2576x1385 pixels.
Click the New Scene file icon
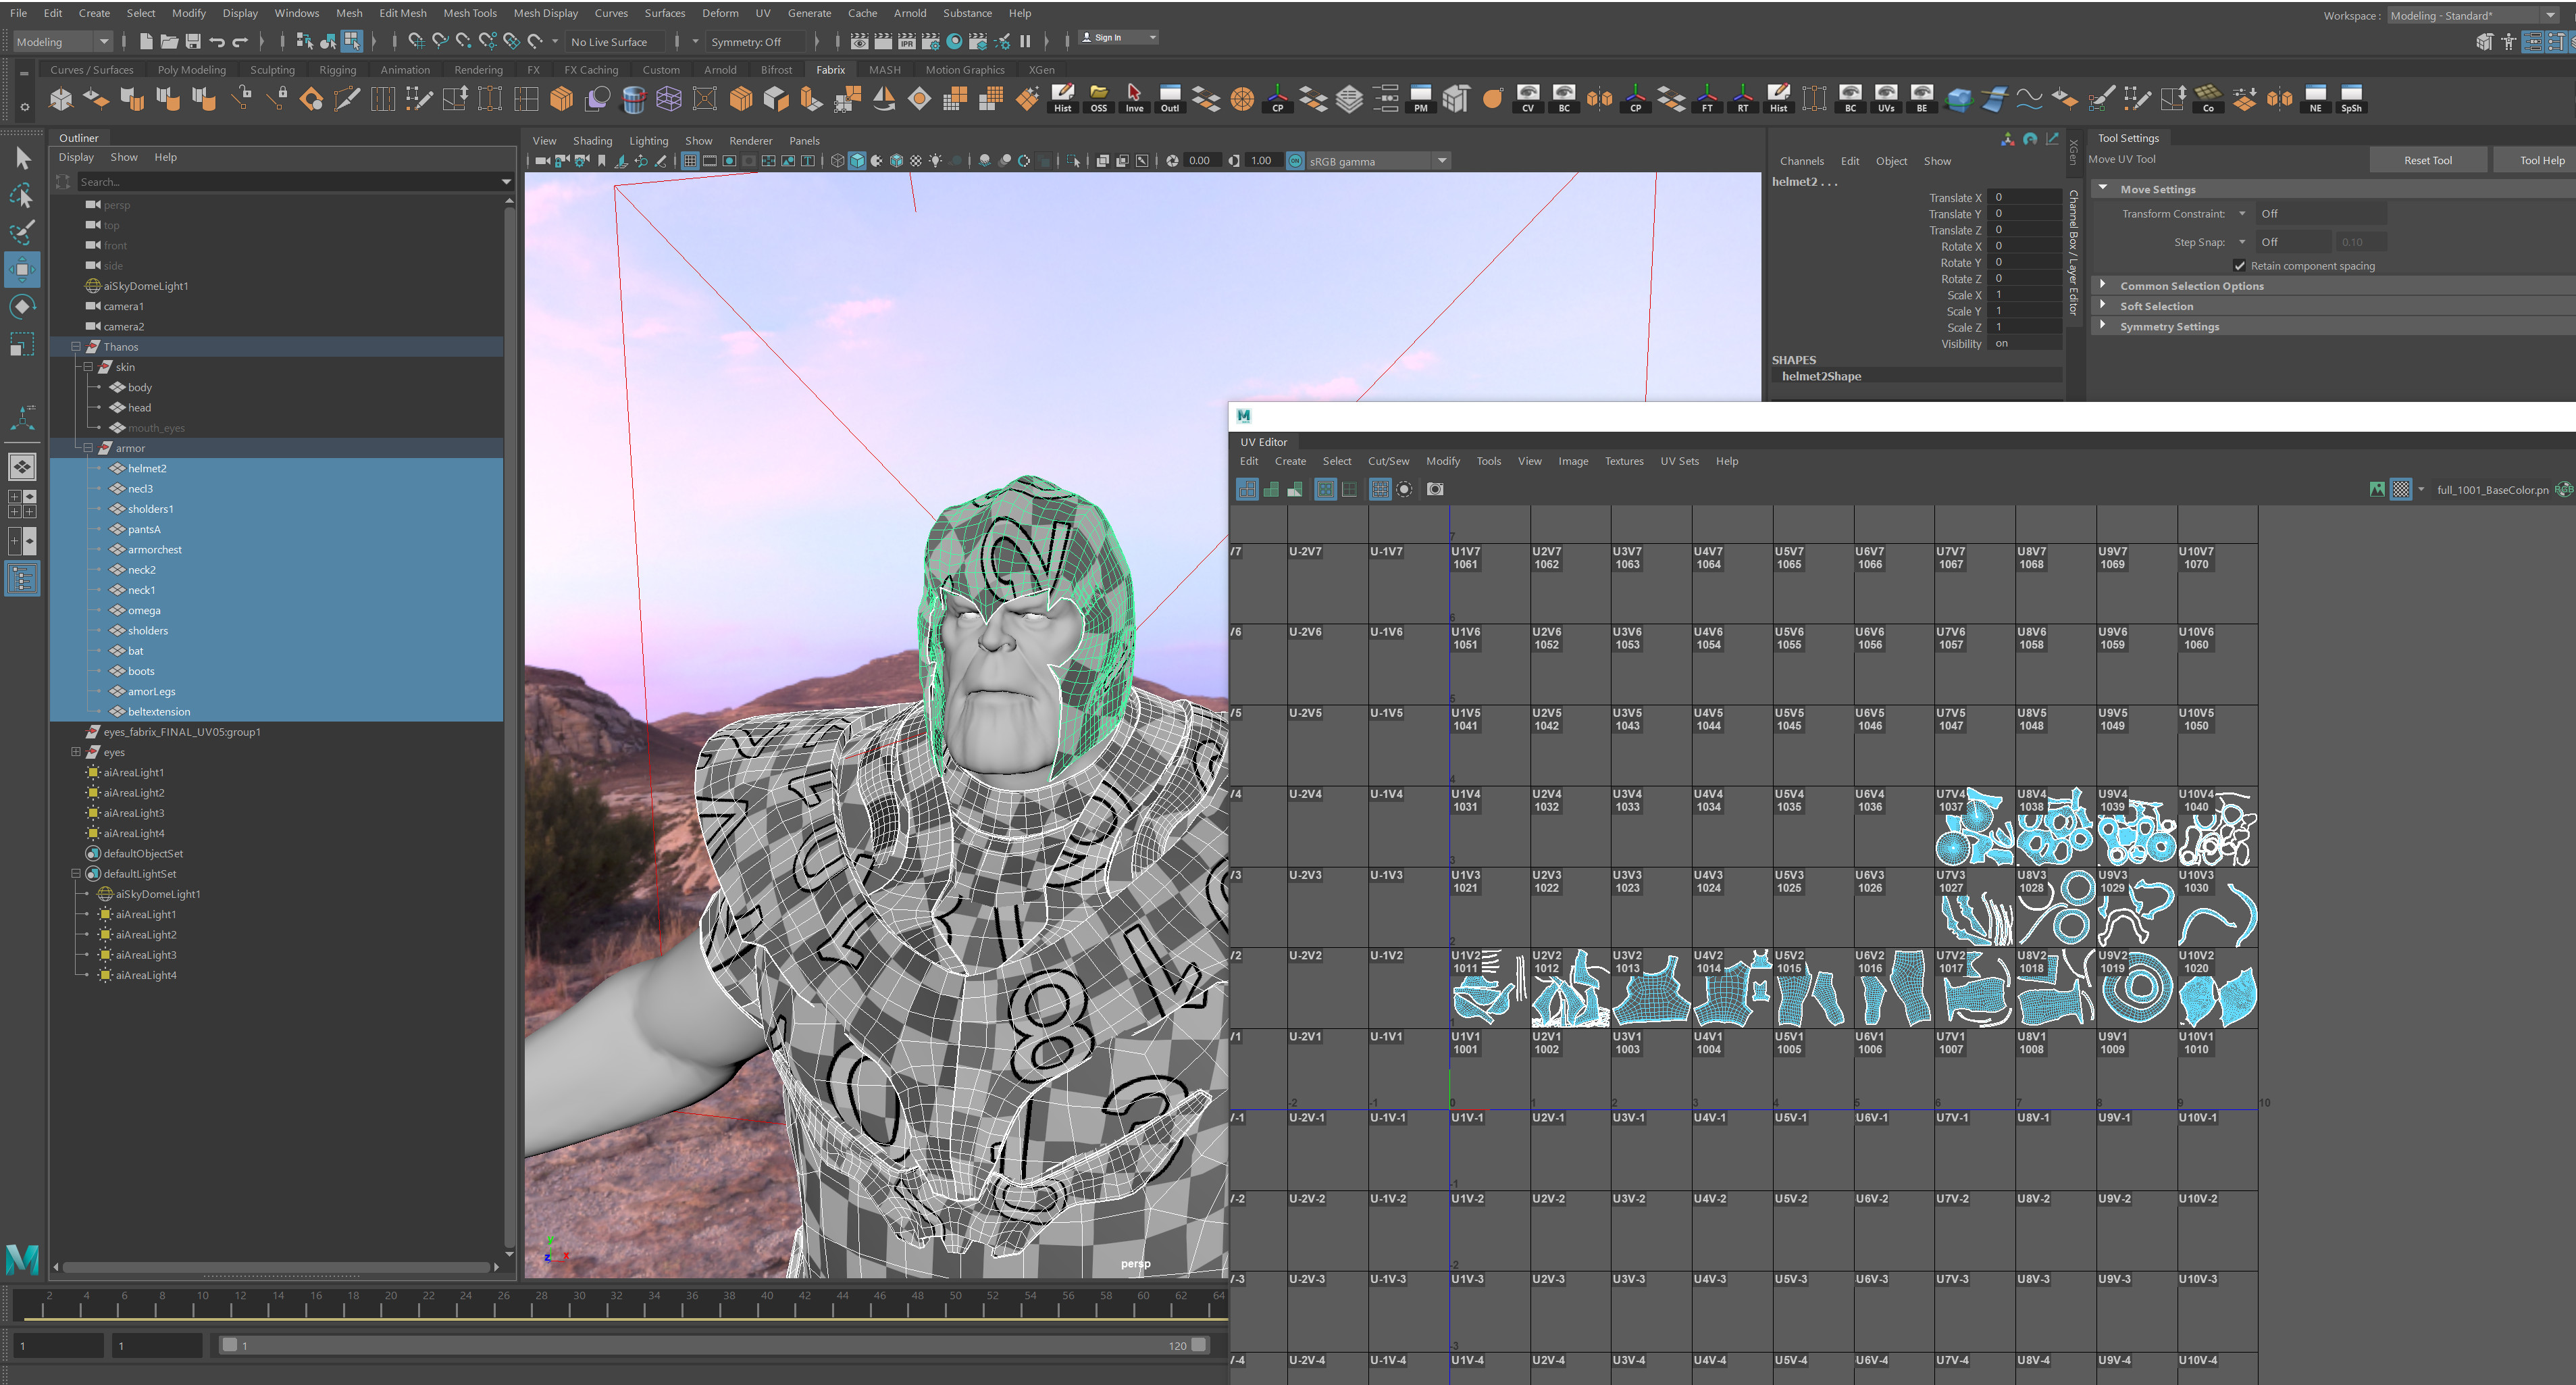pos(146,41)
